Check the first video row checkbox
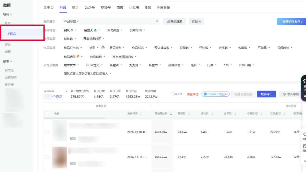Image resolution: width=306 pixels, height=172 pixels. pos(47,132)
